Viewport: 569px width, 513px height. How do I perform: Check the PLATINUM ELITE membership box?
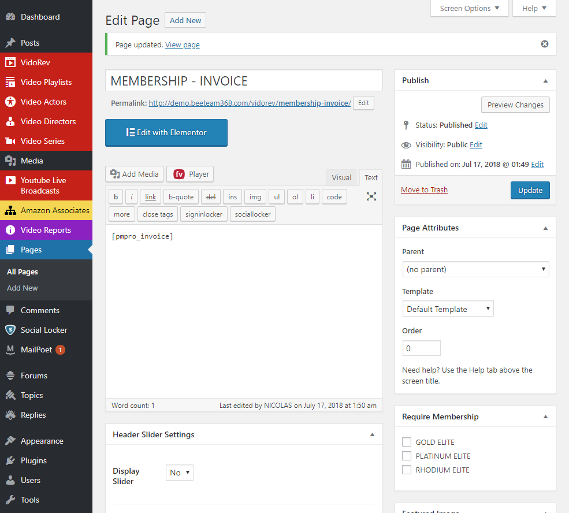pos(407,456)
